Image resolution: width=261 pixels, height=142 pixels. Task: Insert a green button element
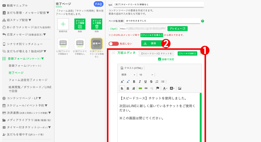click(140, 88)
